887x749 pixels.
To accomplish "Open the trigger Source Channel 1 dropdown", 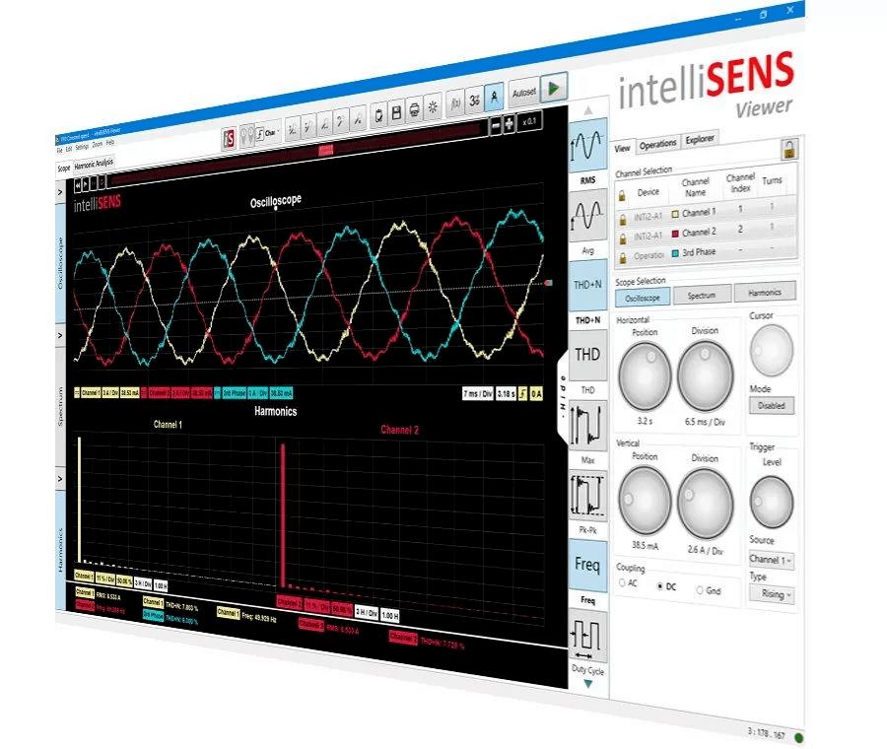I will pyautogui.click(x=772, y=560).
